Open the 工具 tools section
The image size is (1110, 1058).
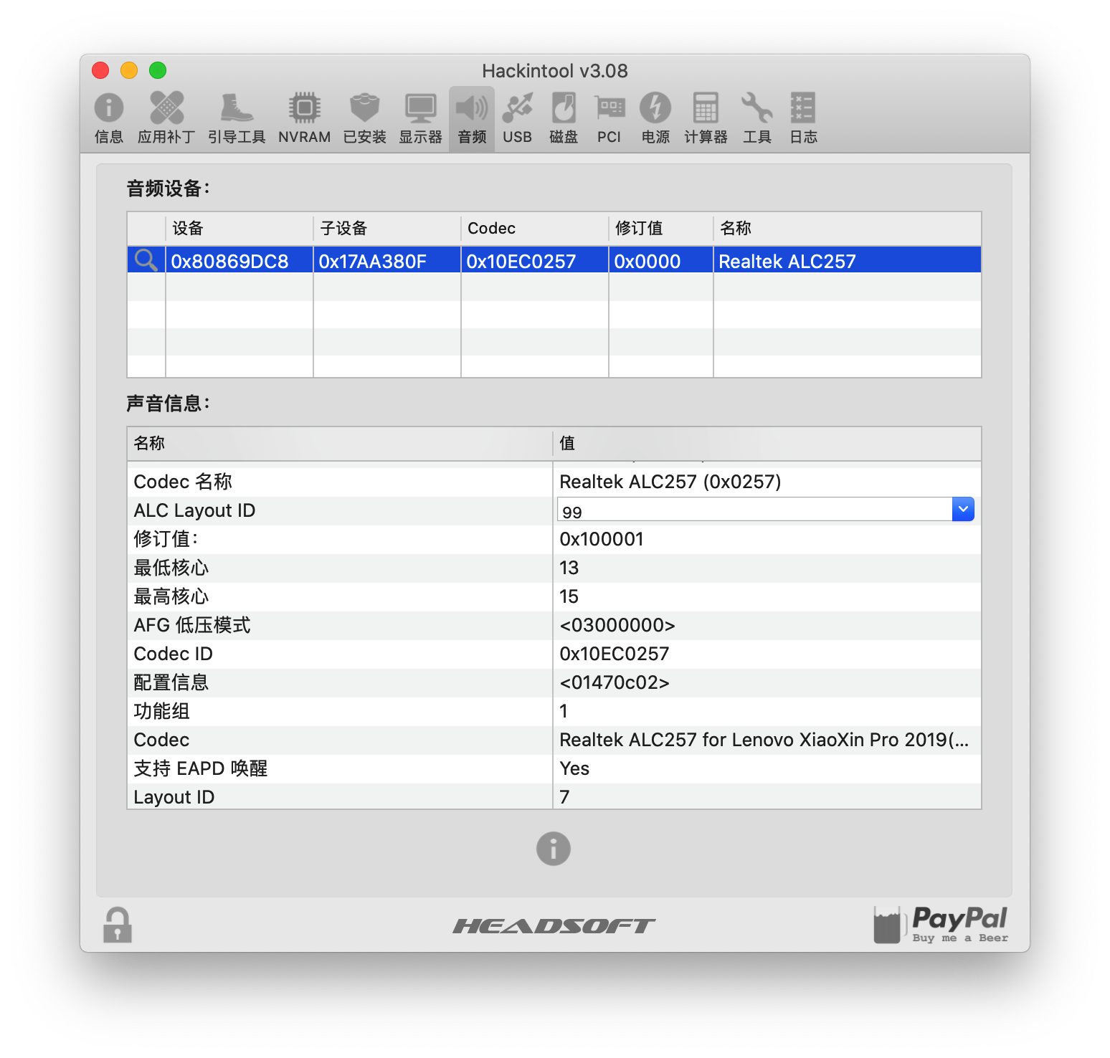(757, 119)
